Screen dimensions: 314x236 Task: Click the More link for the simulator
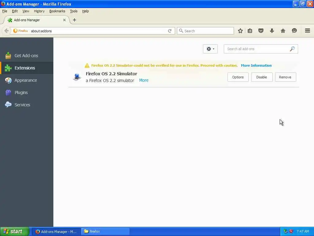(144, 80)
